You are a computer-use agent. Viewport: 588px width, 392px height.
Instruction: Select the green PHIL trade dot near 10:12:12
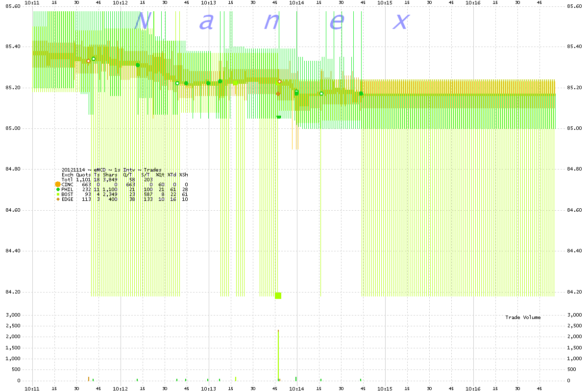coord(138,65)
